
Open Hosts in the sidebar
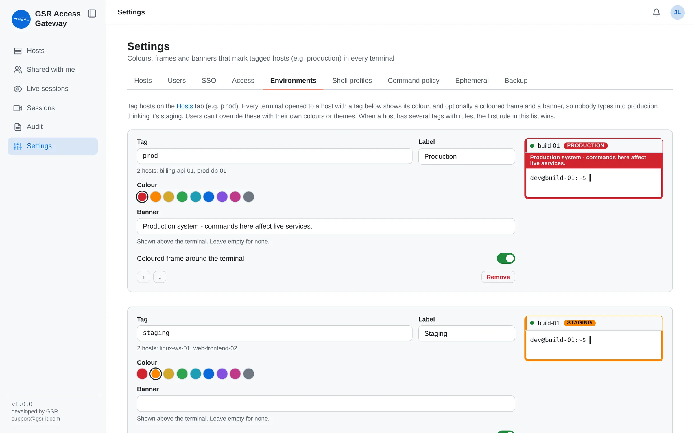pyautogui.click(x=53, y=51)
